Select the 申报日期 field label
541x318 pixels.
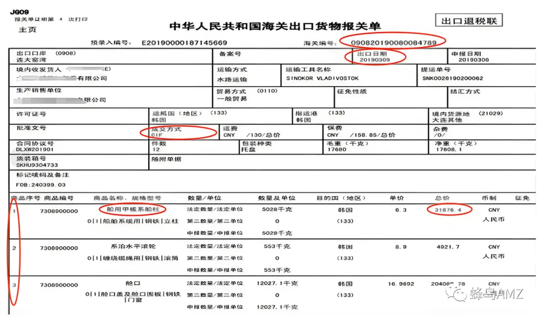click(x=466, y=54)
